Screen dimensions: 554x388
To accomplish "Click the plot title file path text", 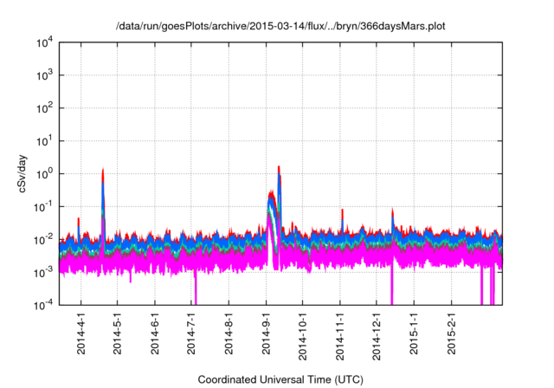I will click(x=277, y=26).
